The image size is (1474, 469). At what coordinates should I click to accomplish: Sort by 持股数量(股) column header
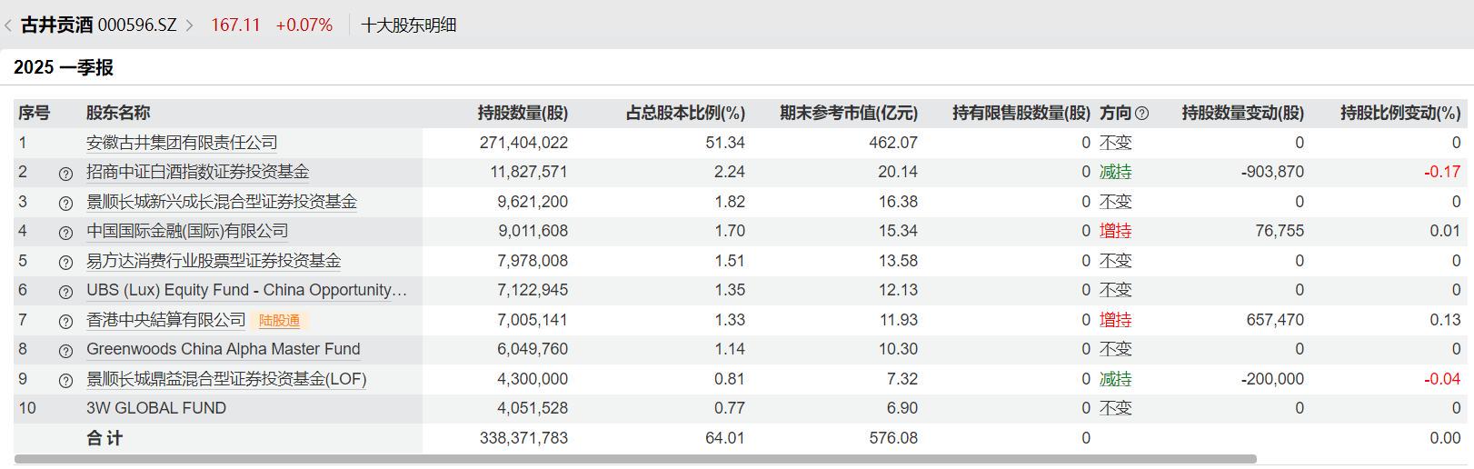click(523, 113)
